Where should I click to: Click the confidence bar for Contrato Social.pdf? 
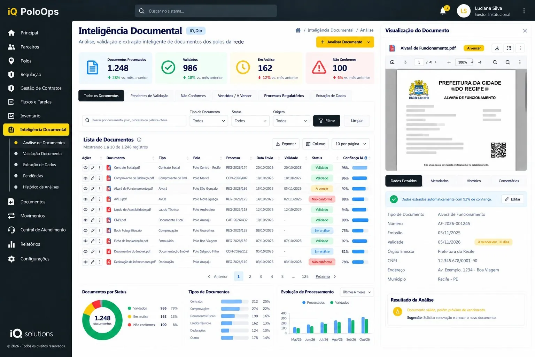[359, 168]
